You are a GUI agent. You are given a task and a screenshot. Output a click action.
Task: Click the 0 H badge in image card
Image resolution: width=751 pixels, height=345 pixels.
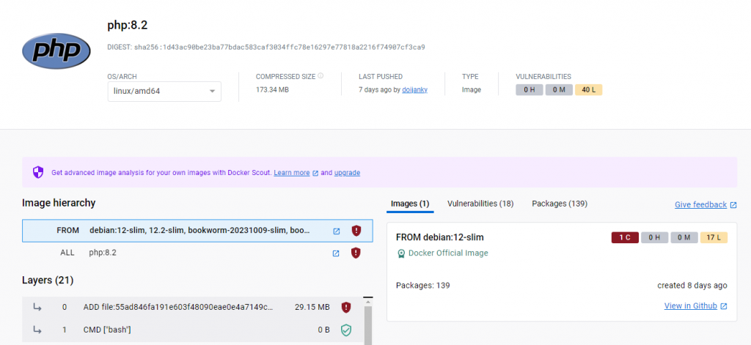(655, 237)
